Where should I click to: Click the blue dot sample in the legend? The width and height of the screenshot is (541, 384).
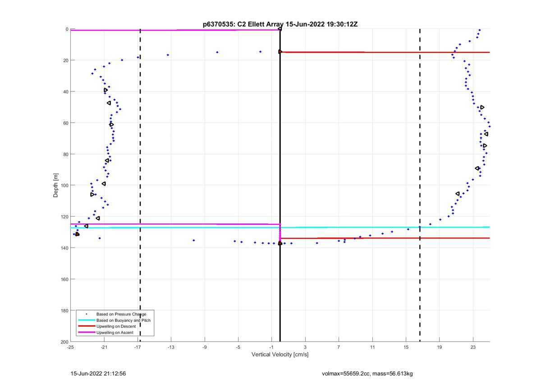[x=87, y=314]
